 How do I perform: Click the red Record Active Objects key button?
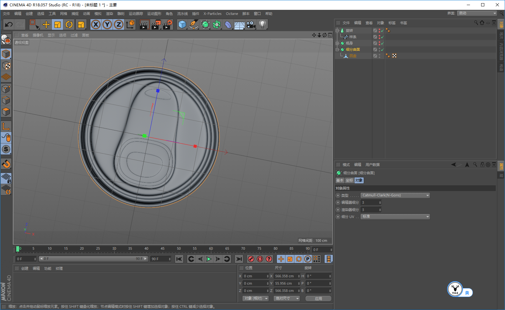pyautogui.click(x=251, y=259)
